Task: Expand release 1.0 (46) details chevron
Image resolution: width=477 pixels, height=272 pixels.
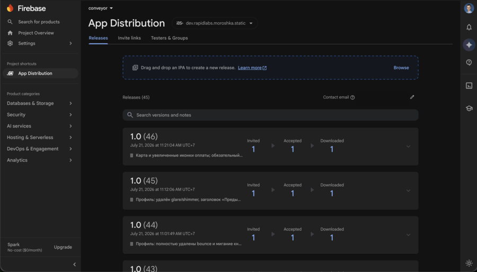Action: point(408,147)
